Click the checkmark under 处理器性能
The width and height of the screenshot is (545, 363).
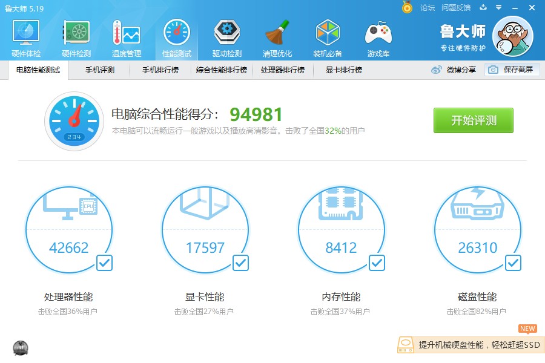[x=104, y=263]
